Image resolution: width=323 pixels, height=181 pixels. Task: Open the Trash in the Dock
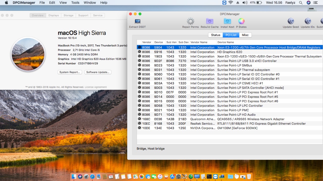(x=249, y=176)
